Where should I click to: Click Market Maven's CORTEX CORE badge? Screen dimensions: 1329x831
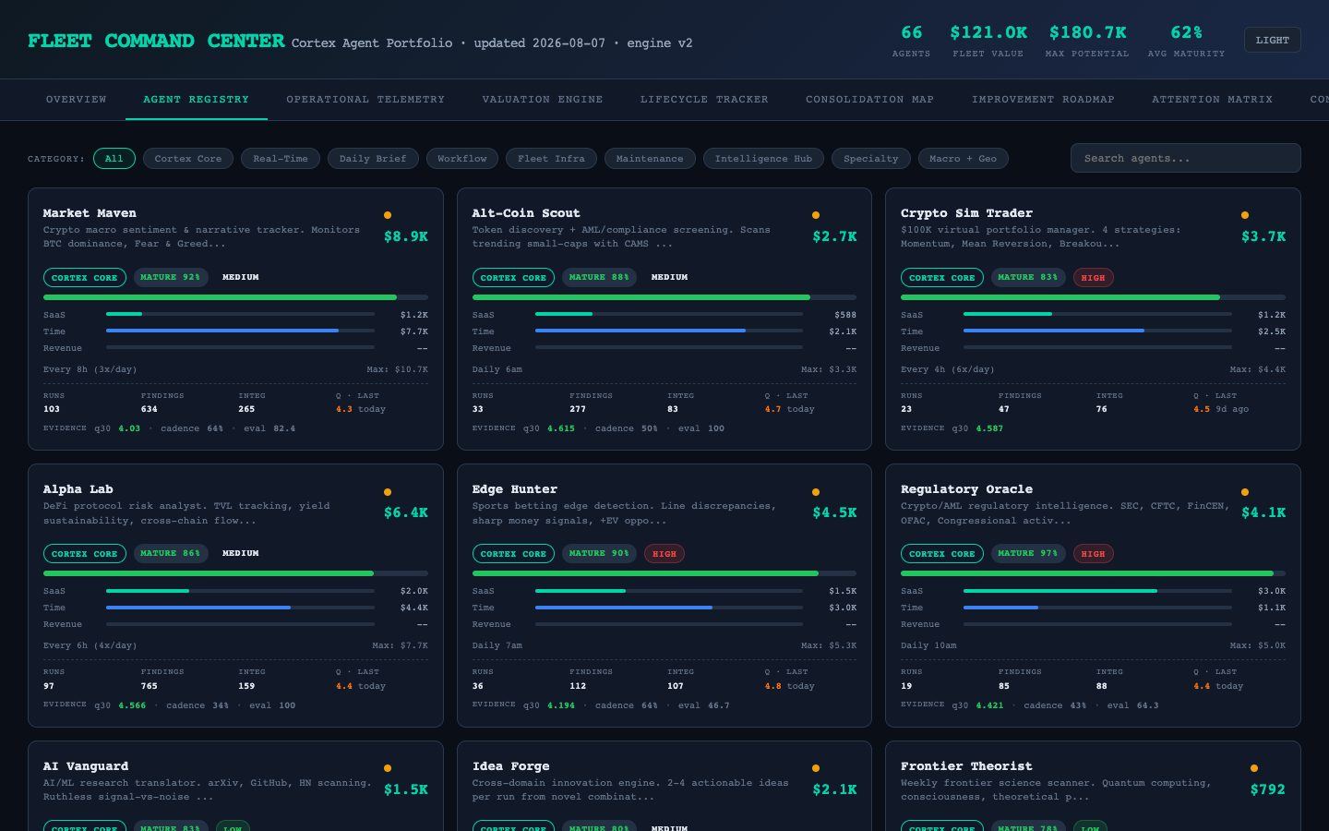tap(85, 278)
